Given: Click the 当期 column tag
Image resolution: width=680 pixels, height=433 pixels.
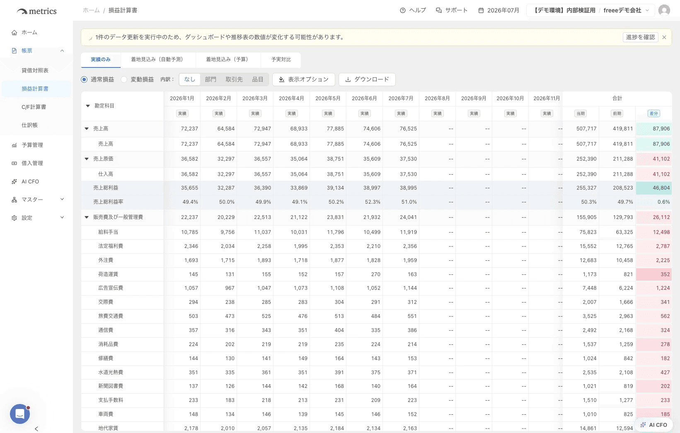Looking at the screenshot, I should pyautogui.click(x=581, y=113).
